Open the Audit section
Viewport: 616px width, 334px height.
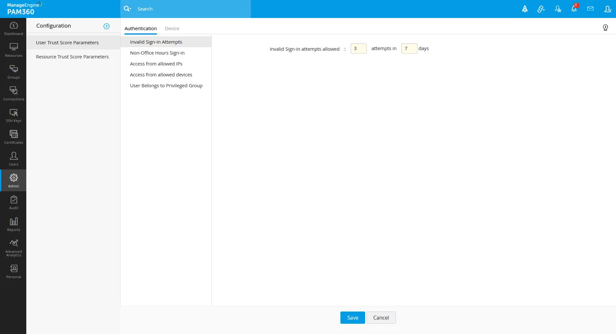[13, 203]
